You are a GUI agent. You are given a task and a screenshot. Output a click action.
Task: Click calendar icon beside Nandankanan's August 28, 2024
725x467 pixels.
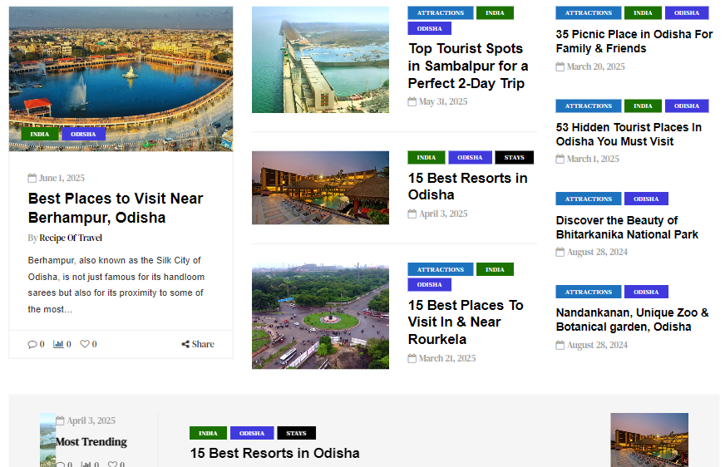[x=560, y=345]
